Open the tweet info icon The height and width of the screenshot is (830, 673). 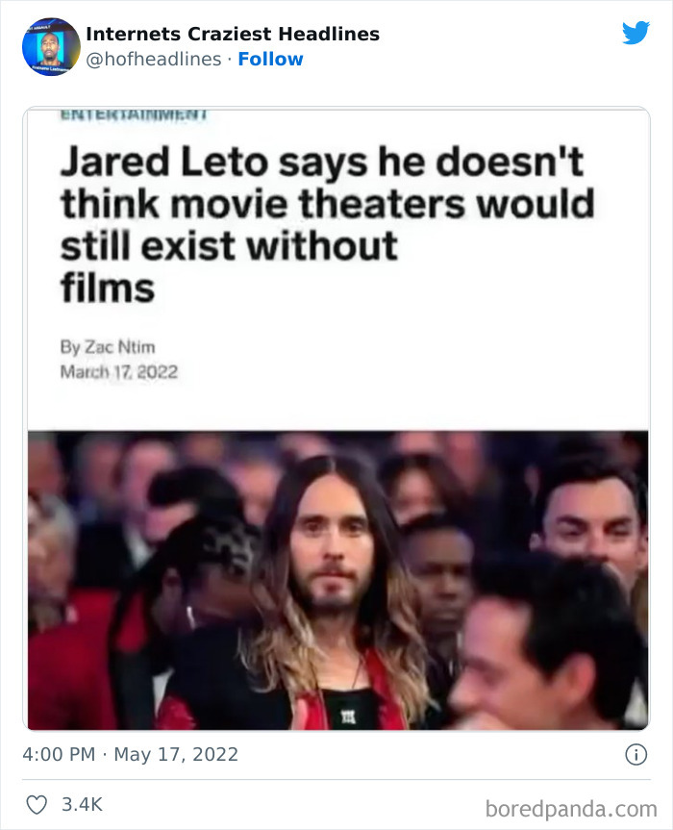point(636,754)
